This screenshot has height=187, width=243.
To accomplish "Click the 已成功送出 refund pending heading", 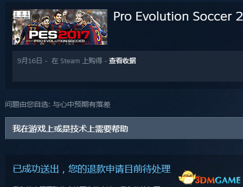I will (36, 169).
